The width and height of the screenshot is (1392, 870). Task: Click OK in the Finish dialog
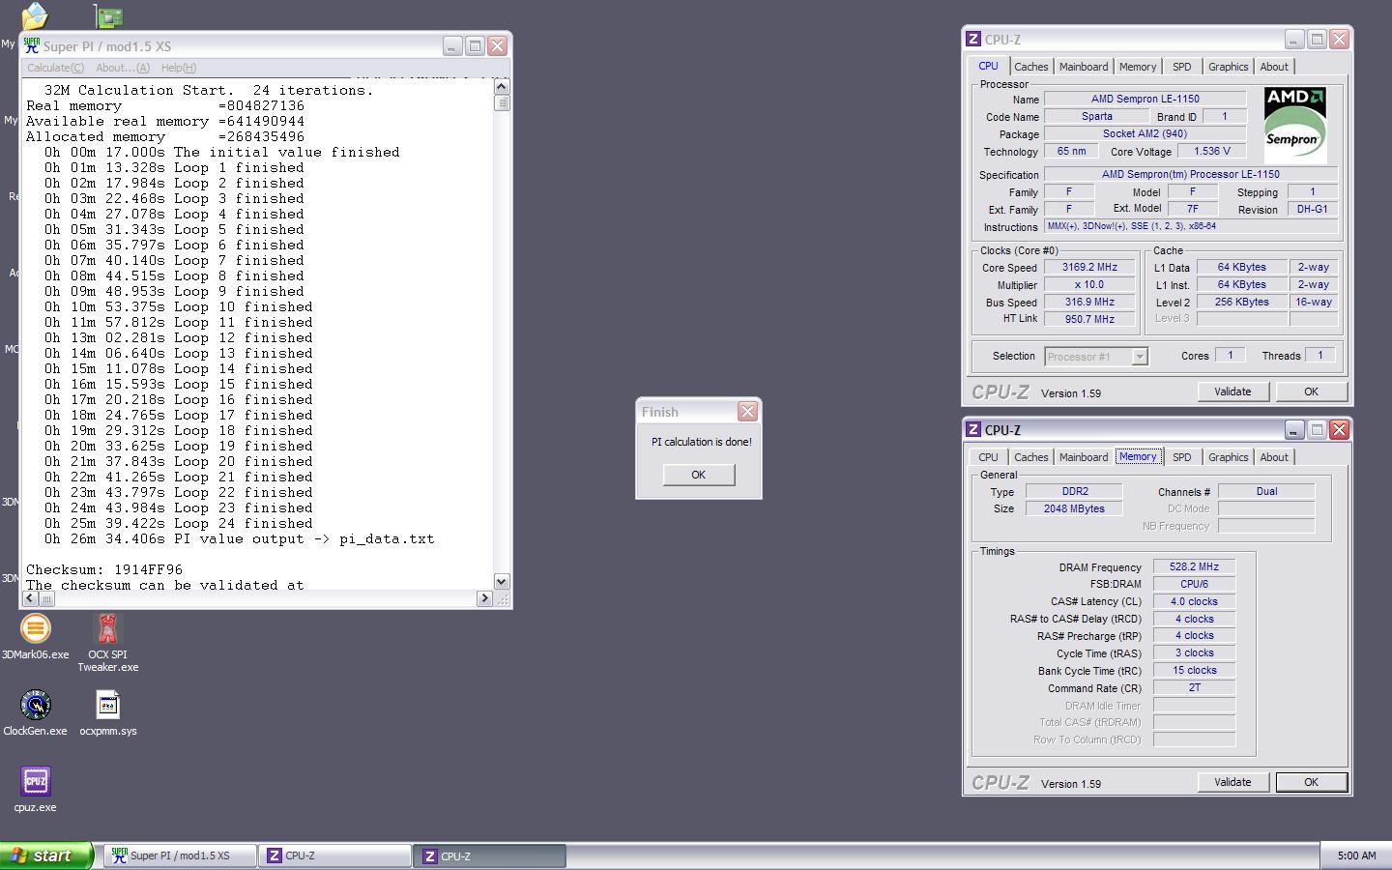(x=698, y=475)
